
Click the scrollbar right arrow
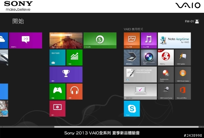pyautogui.click(x=200, y=127)
